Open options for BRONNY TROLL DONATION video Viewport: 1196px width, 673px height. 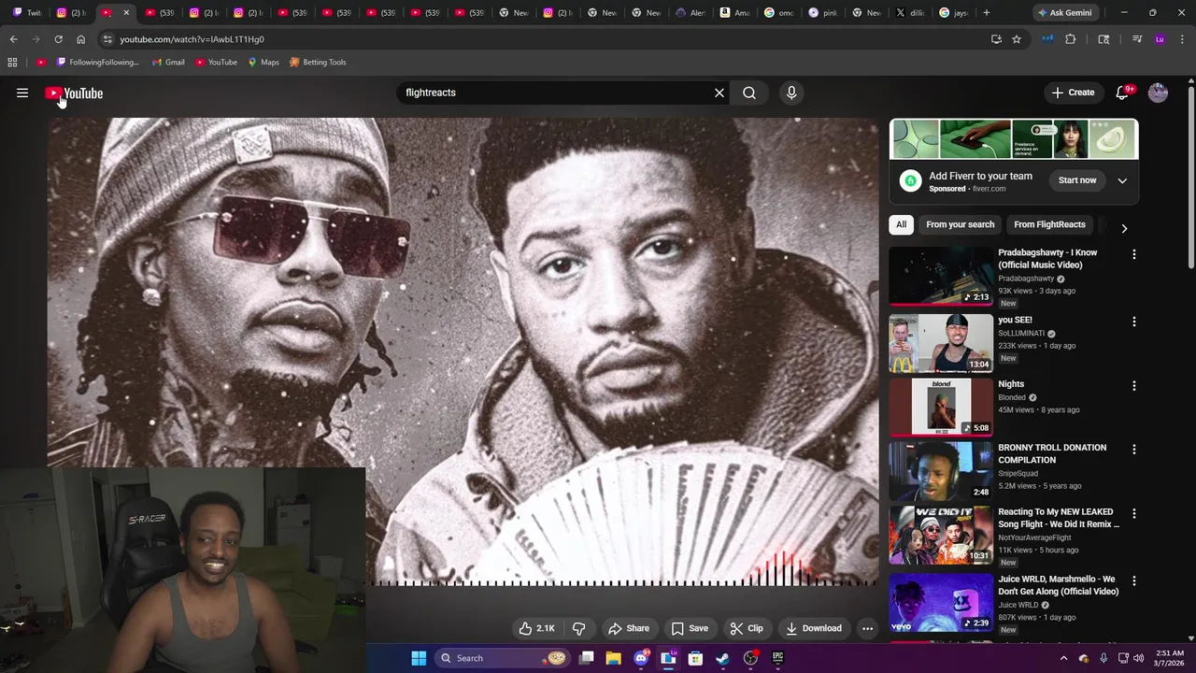[x=1134, y=450]
